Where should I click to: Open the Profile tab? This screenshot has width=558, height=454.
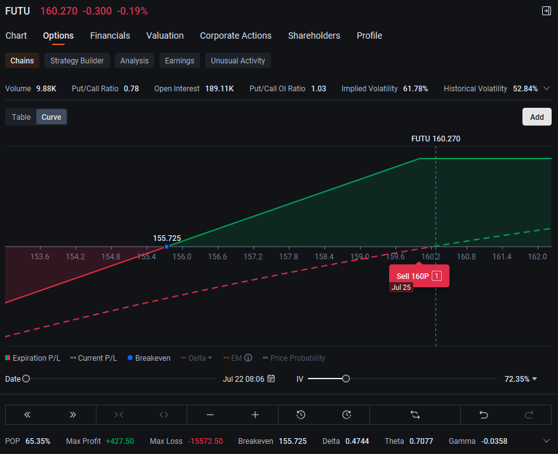369,36
